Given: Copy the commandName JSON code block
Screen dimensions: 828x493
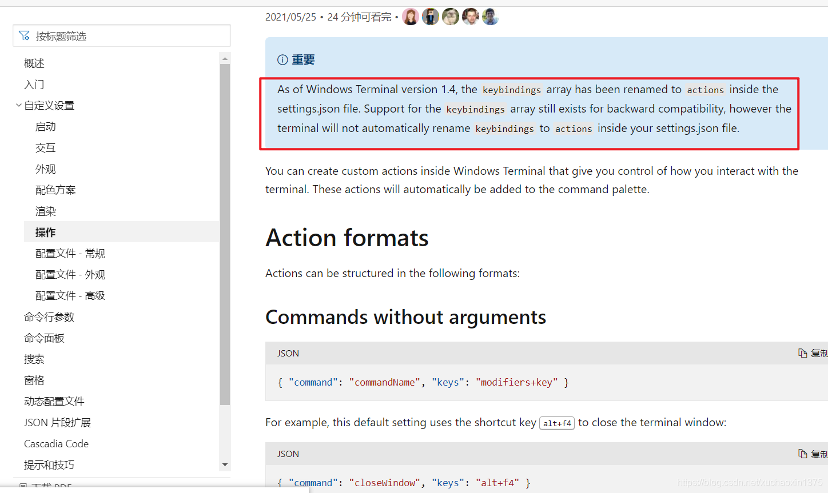Looking at the screenshot, I should (x=813, y=353).
